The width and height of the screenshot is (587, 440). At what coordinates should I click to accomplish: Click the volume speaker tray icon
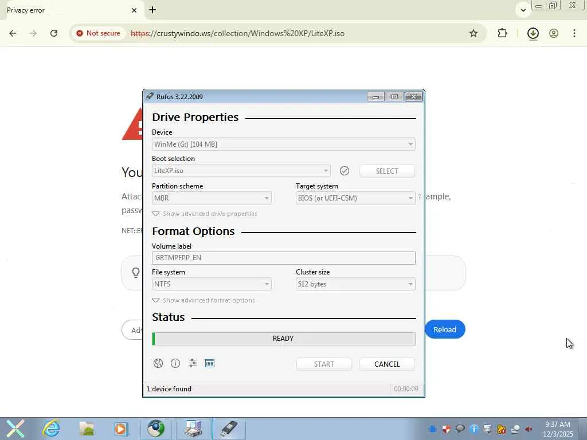[x=529, y=429]
